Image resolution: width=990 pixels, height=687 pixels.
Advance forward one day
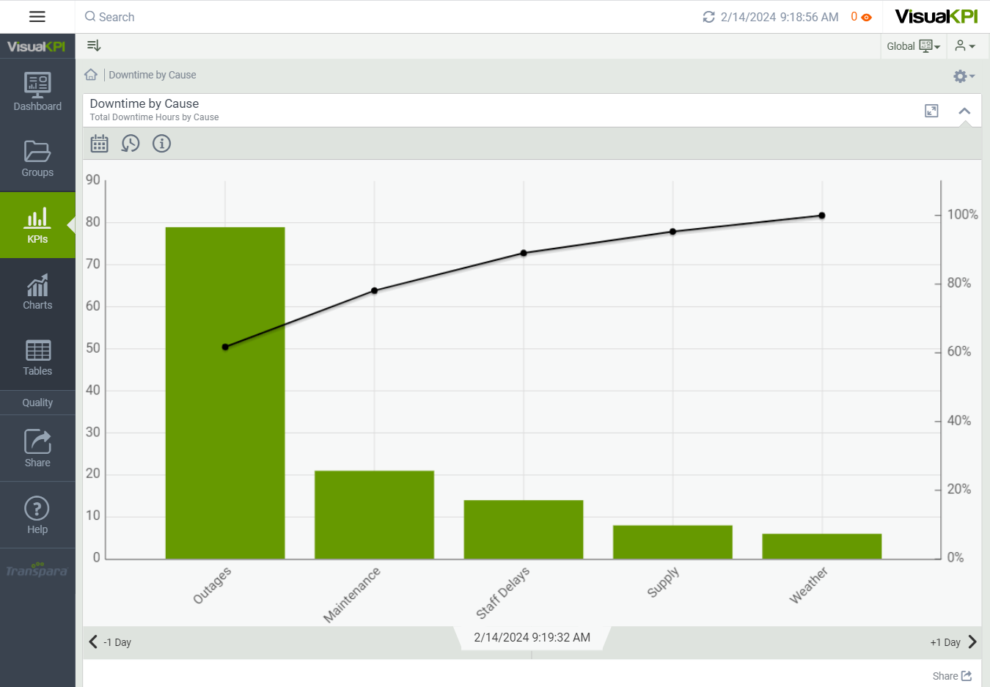pos(953,642)
